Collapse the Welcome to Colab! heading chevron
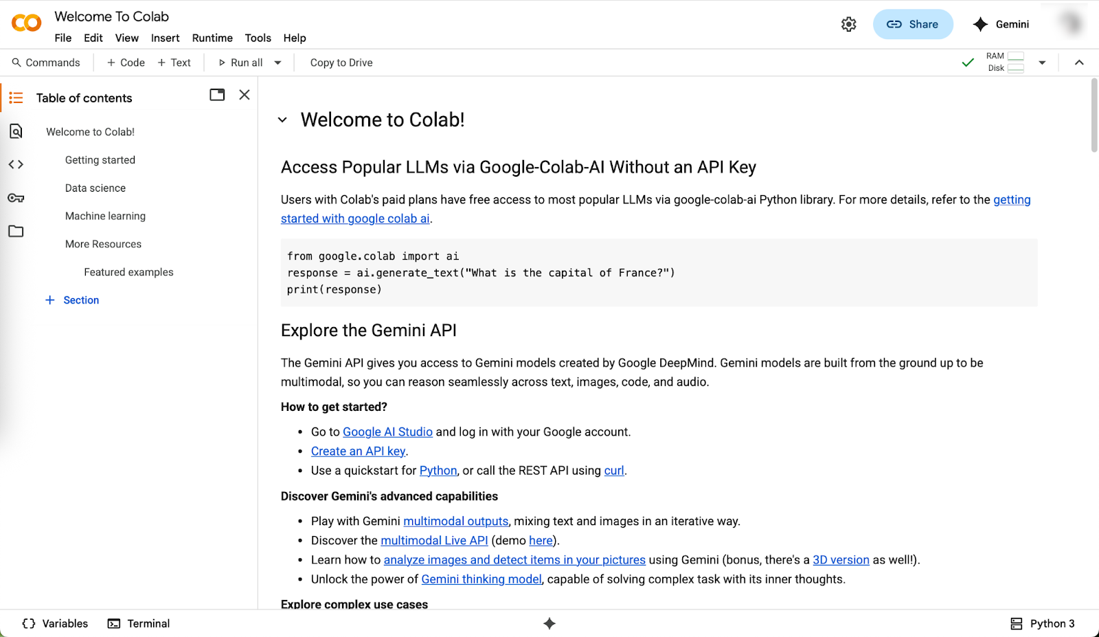The image size is (1099, 637). [282, 120]
